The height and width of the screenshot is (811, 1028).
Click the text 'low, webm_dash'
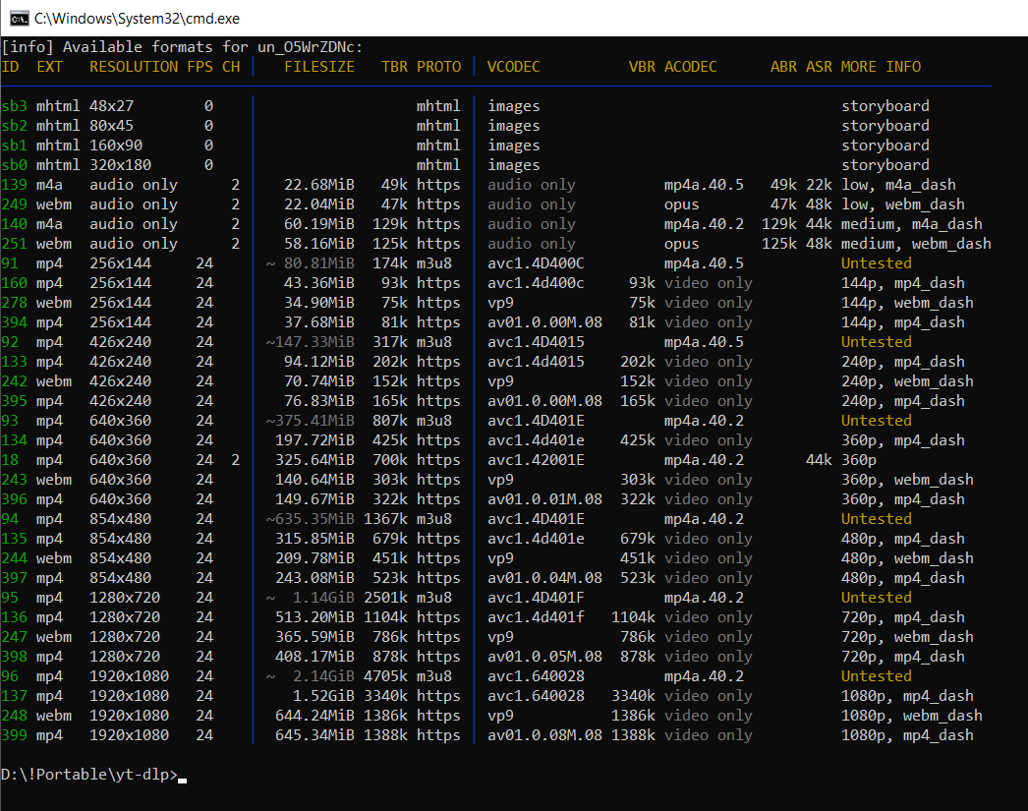[903, 204]
